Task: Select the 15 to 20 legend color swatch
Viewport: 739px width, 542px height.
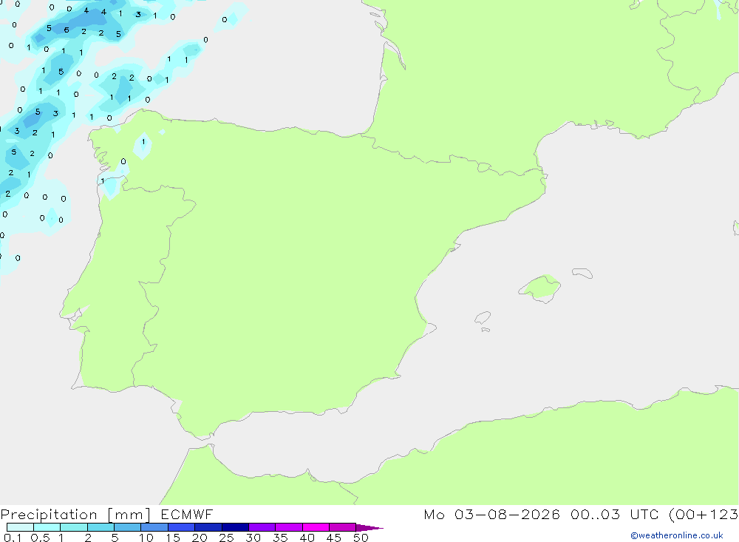Action: 181,527
